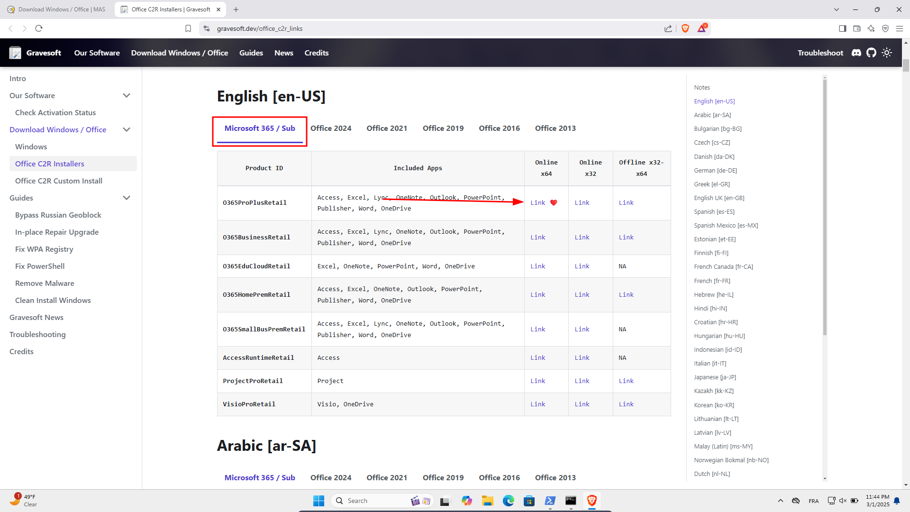The width and height of the screenshot is (910, 512).
Task: Open the weather widget in taskbar
Action: click(x=24, y=501)
